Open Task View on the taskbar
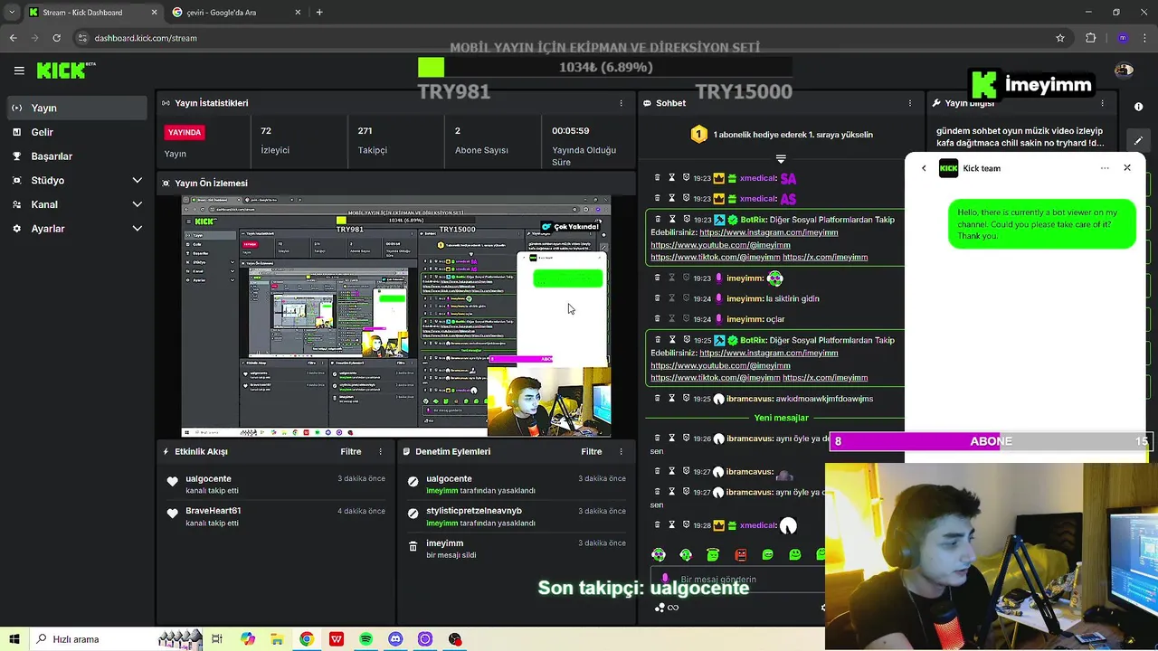The image size is (1158, 651). [217, 639]
